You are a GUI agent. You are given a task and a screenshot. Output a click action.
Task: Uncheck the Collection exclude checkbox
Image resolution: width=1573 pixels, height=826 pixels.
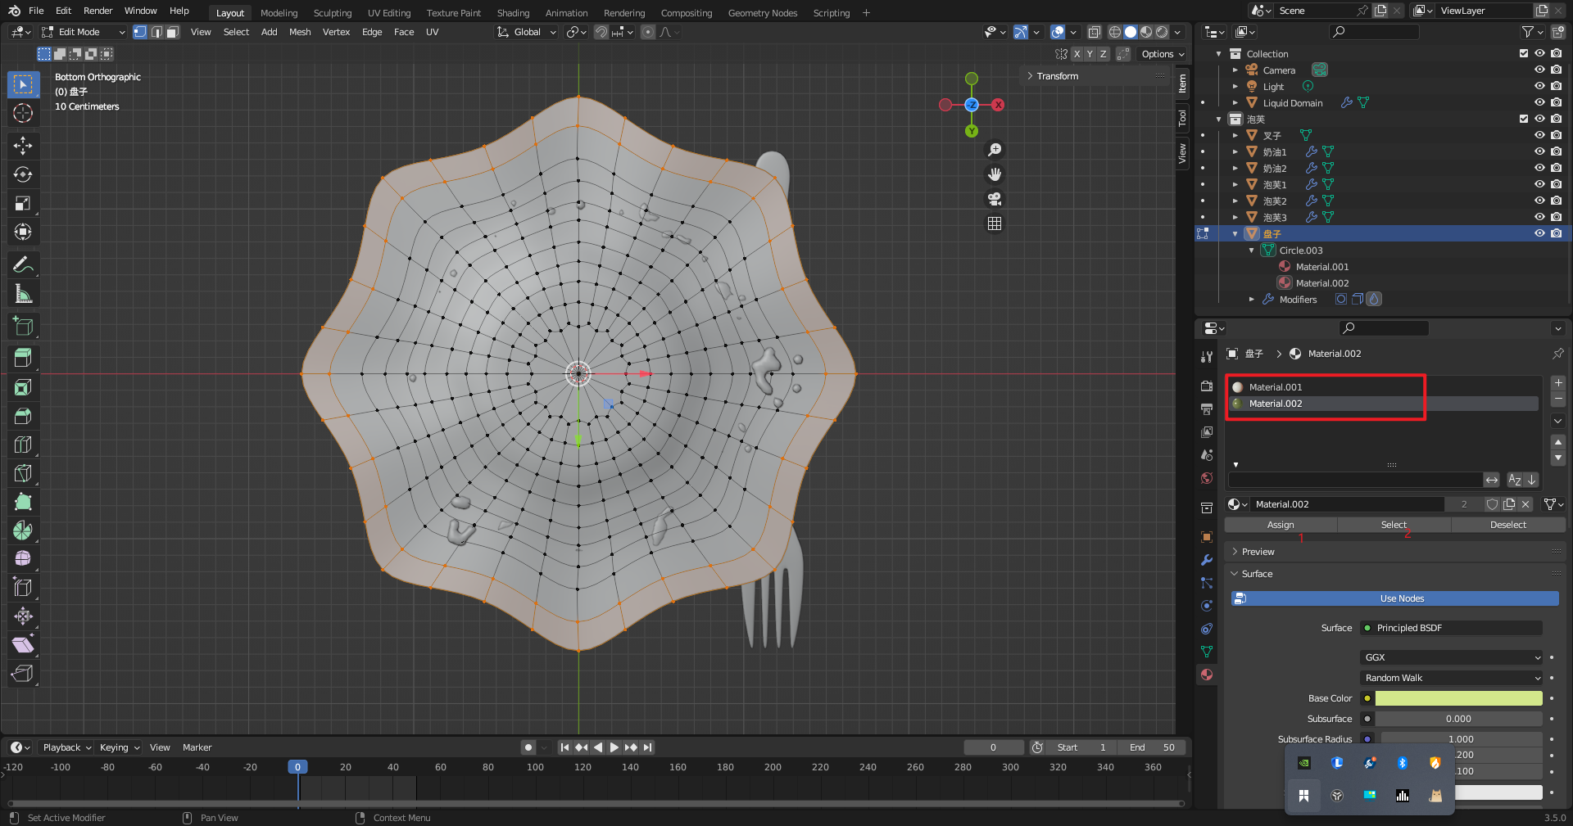(x=1524, y=54)
